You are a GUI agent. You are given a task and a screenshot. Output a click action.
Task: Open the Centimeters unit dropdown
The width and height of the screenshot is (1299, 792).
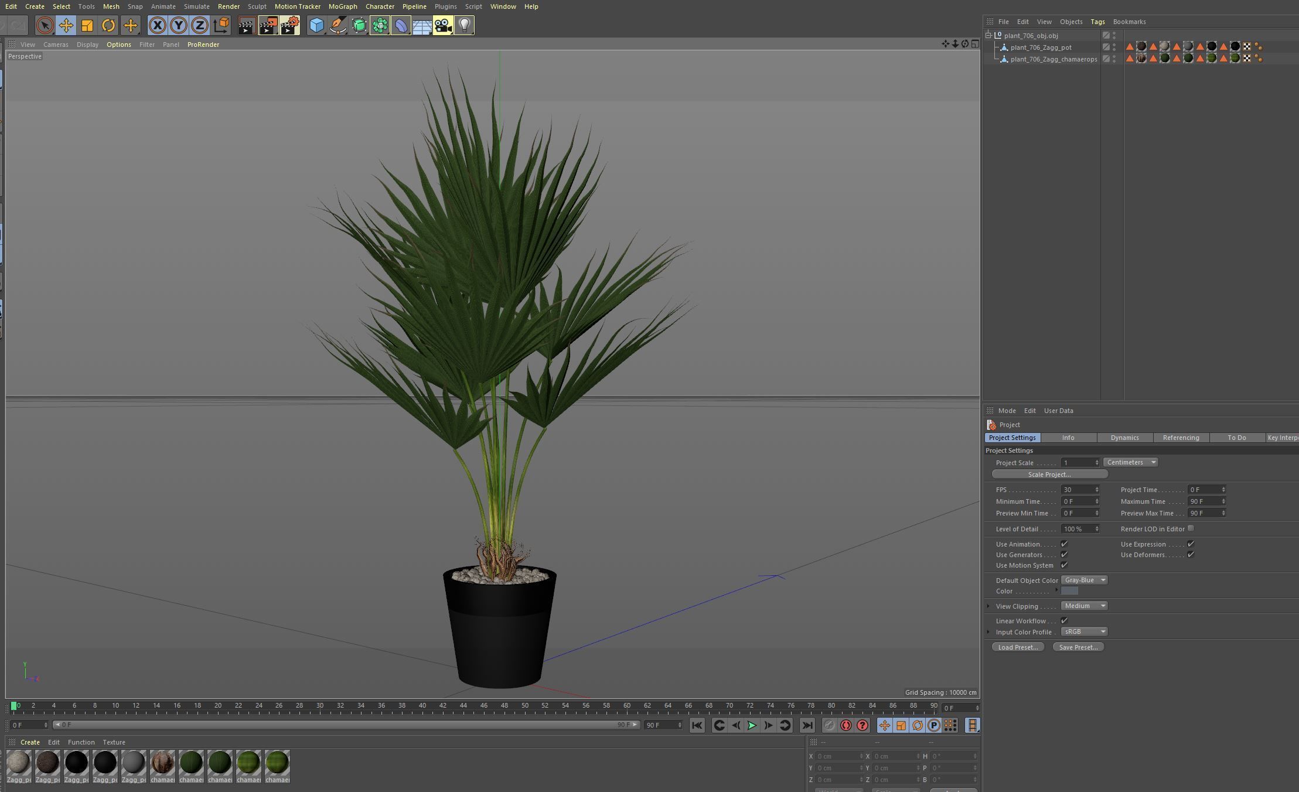coord(1130,462)
